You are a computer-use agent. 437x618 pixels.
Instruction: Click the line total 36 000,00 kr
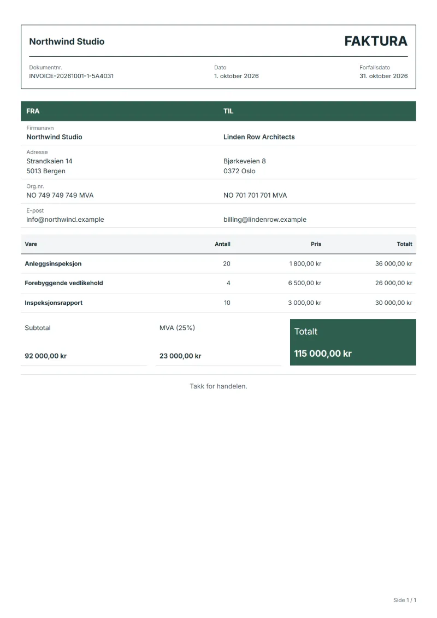(394, 264)
